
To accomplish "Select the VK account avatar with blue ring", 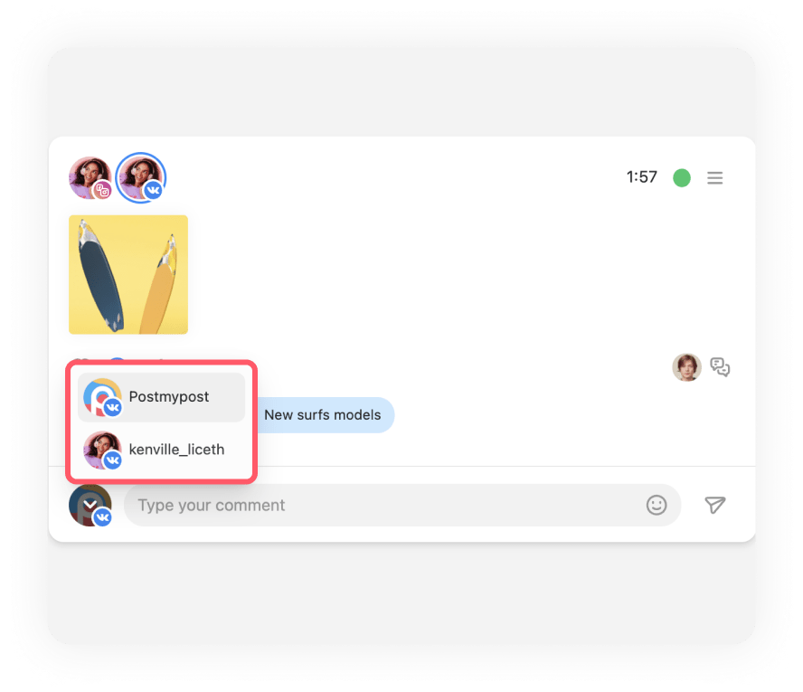I will pos(141,177).
